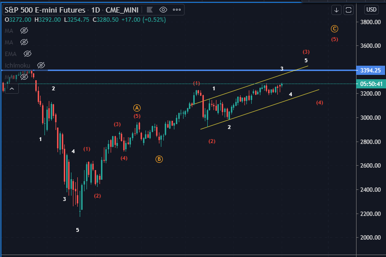The width and height of the screenshot is (386, 257).
Task: Show the EMA indicator
Action: (x=28, y=54)
